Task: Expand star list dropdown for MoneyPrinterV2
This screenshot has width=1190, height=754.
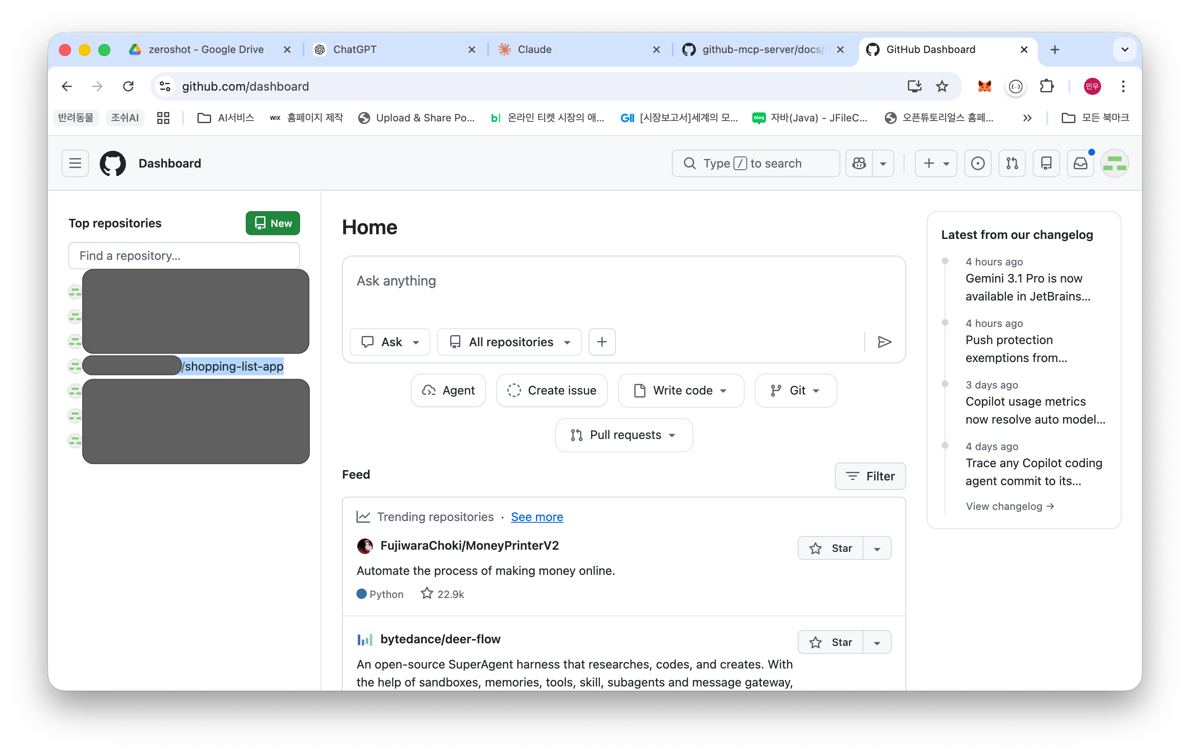Action: click(x=877, y=548)
